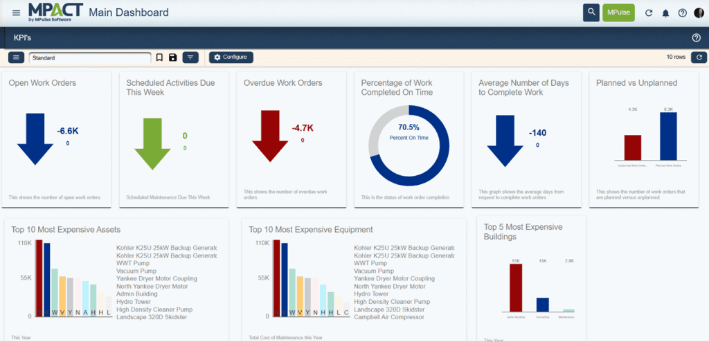The image size is (709, 342).
Task: Open help question mark in top header
Action: click(x=682, y=12)
